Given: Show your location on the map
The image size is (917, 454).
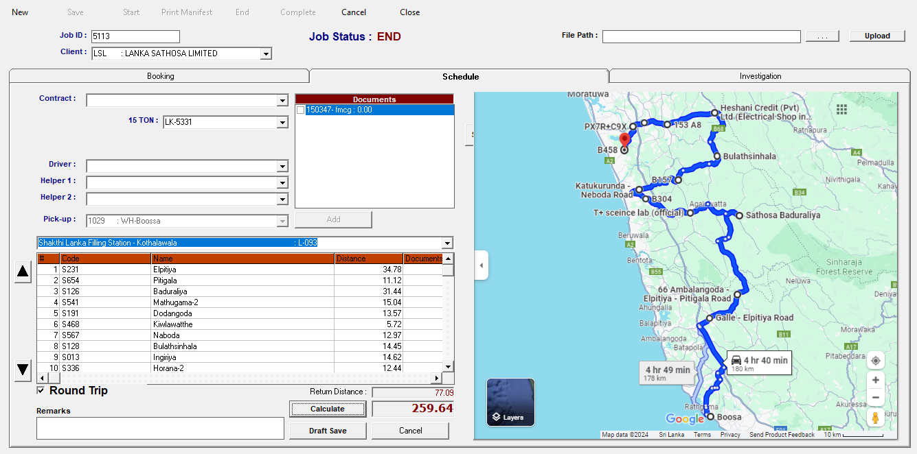Looking at the screenshot, I should pos(875,360).
